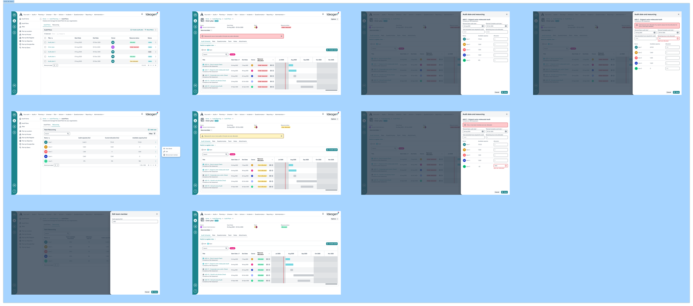693x306 pixels.
Task: Expand the row actions menu for Audit plan 1
Action: (156, 42)
